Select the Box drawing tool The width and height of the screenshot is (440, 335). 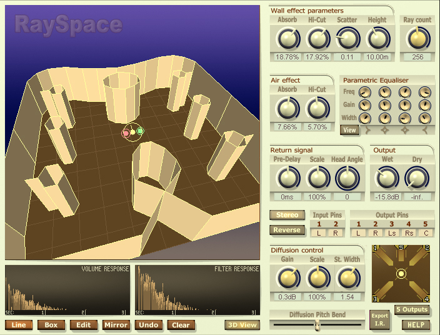[51, 325]
